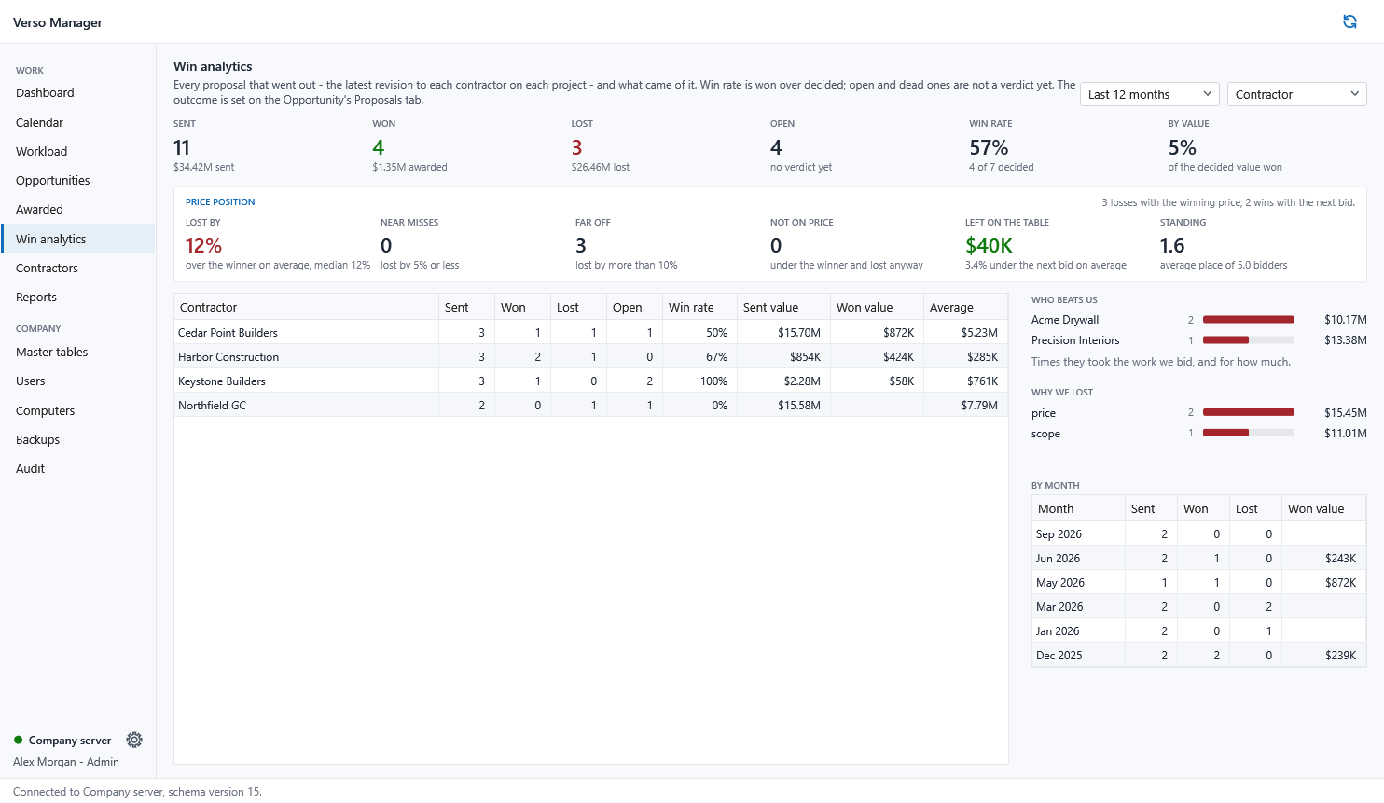Sort contractor table by Open header
The width and height of the screenshot is (1384, 803).
[634, 307]
